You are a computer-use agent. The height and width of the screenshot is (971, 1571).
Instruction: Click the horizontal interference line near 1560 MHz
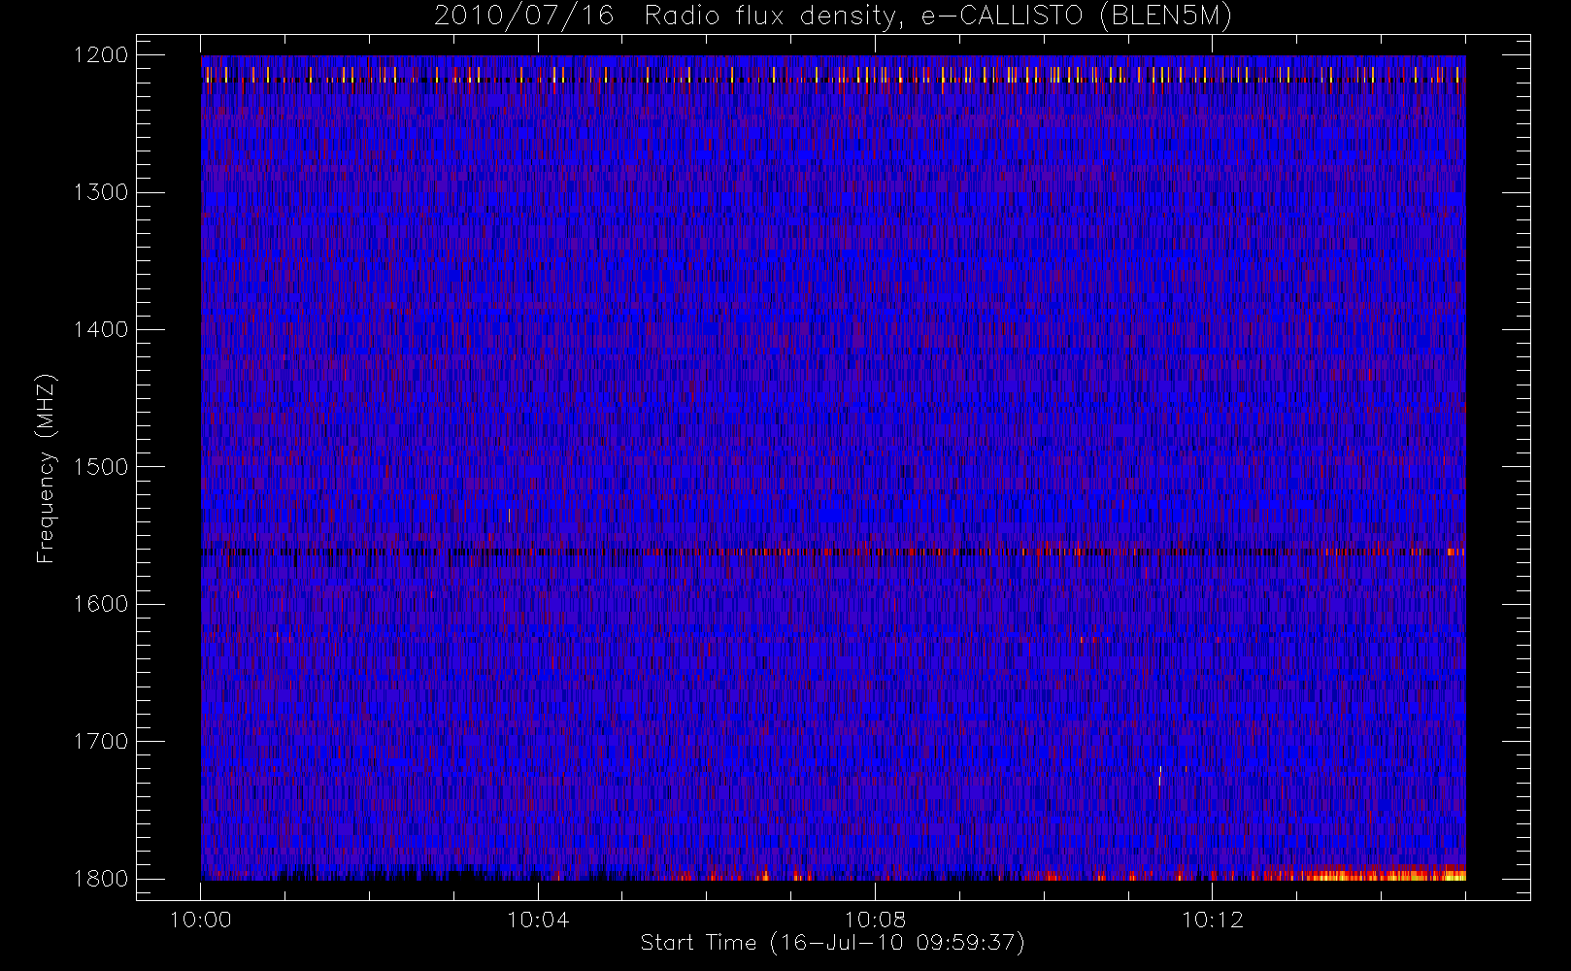coord(833,552)
